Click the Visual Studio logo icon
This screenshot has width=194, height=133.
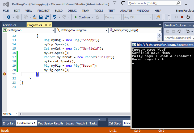tap(6, 4)
